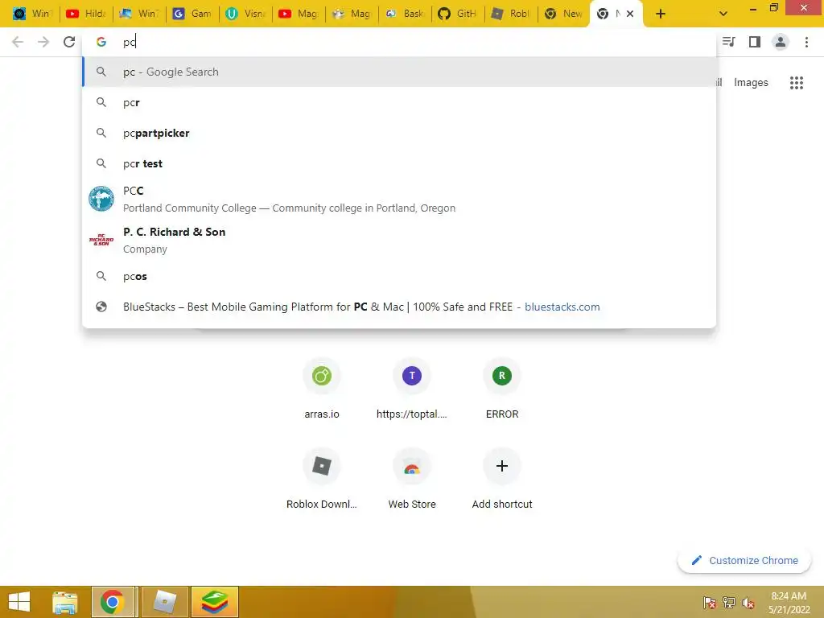Toggle the side panel icon
The width and height of the screenshot is (824, 618).
pyautogui.click(x=755, y=42)
